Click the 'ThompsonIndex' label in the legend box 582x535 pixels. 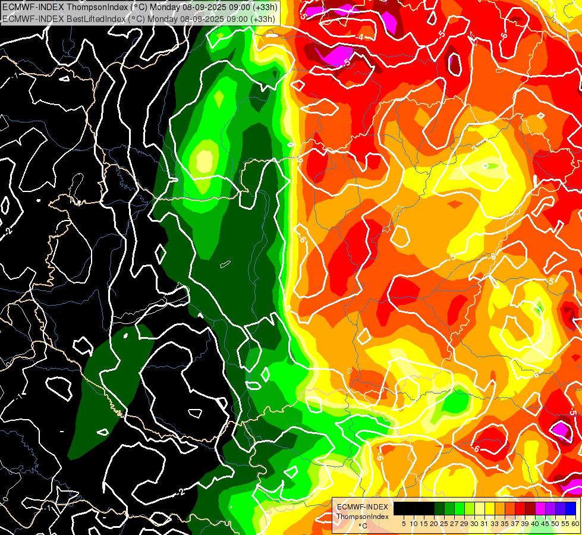(x=363, y=517)
